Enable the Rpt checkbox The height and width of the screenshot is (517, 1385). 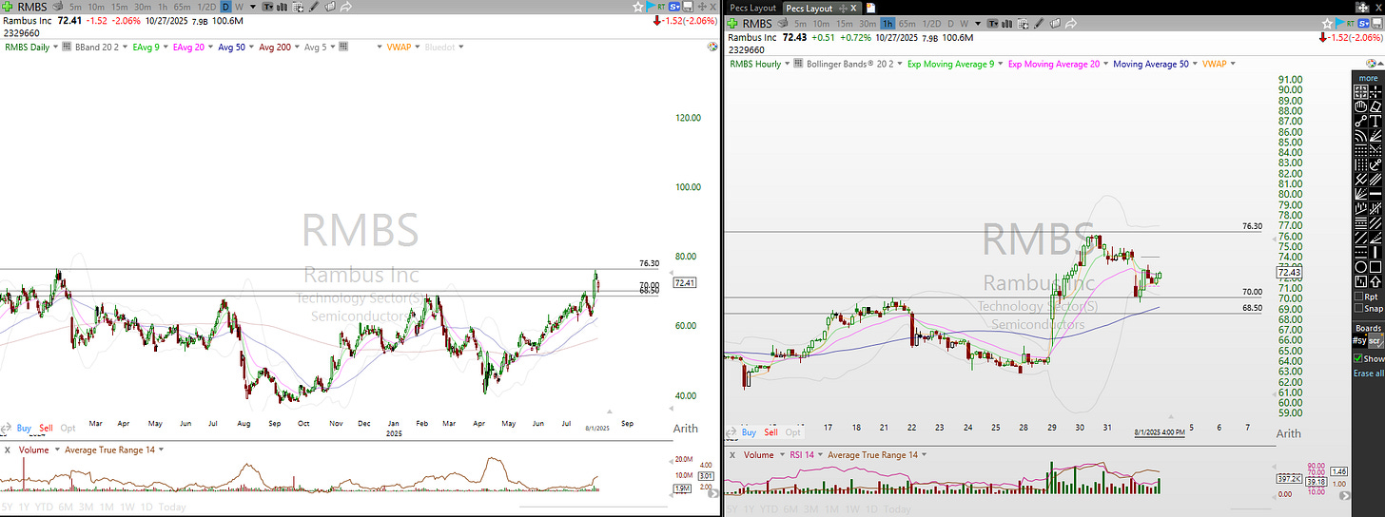click(x=1358, y=296)
